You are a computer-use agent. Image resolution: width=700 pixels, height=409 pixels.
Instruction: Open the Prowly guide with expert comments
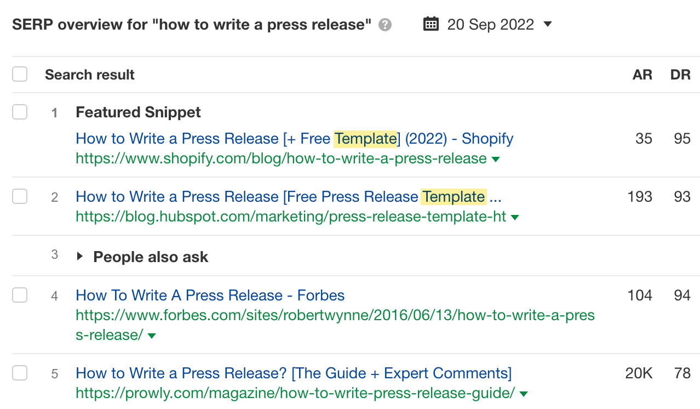click(x=294, y=373)
